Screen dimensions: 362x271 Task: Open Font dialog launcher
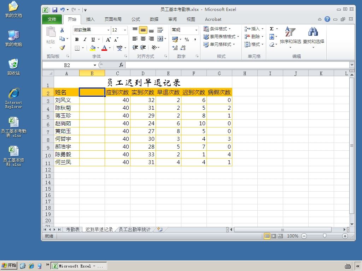(x=126, y=56)
